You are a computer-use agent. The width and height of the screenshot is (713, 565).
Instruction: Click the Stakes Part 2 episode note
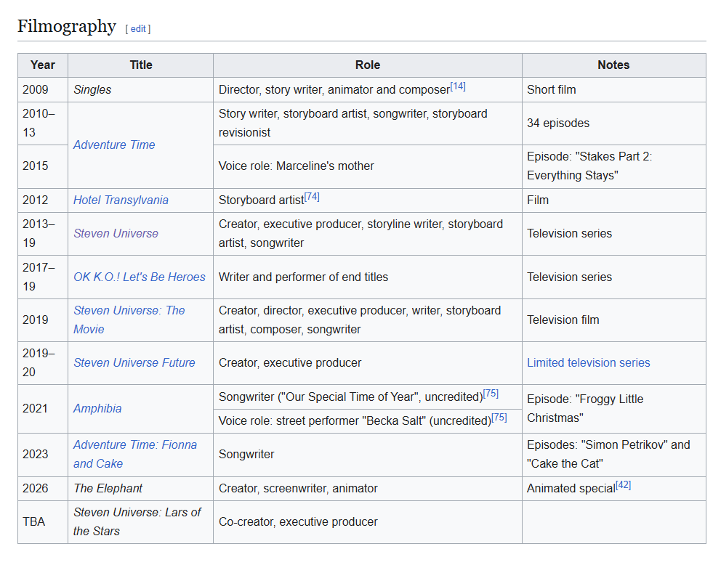tap(589, 166)
